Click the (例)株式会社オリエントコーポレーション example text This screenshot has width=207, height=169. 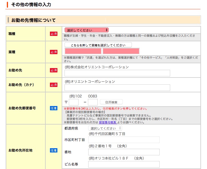(97, 67)
